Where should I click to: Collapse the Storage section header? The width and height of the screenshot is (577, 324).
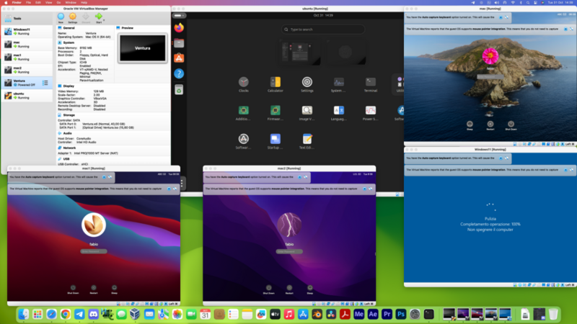69,114
